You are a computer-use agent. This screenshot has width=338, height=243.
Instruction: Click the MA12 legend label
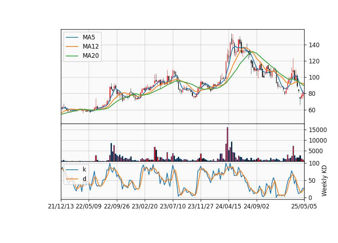point(90,46)
